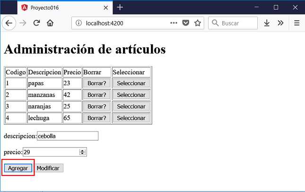Open page actions three-dot menu
Viewport: 305px width, 192px height.
[x=174, y=23]
